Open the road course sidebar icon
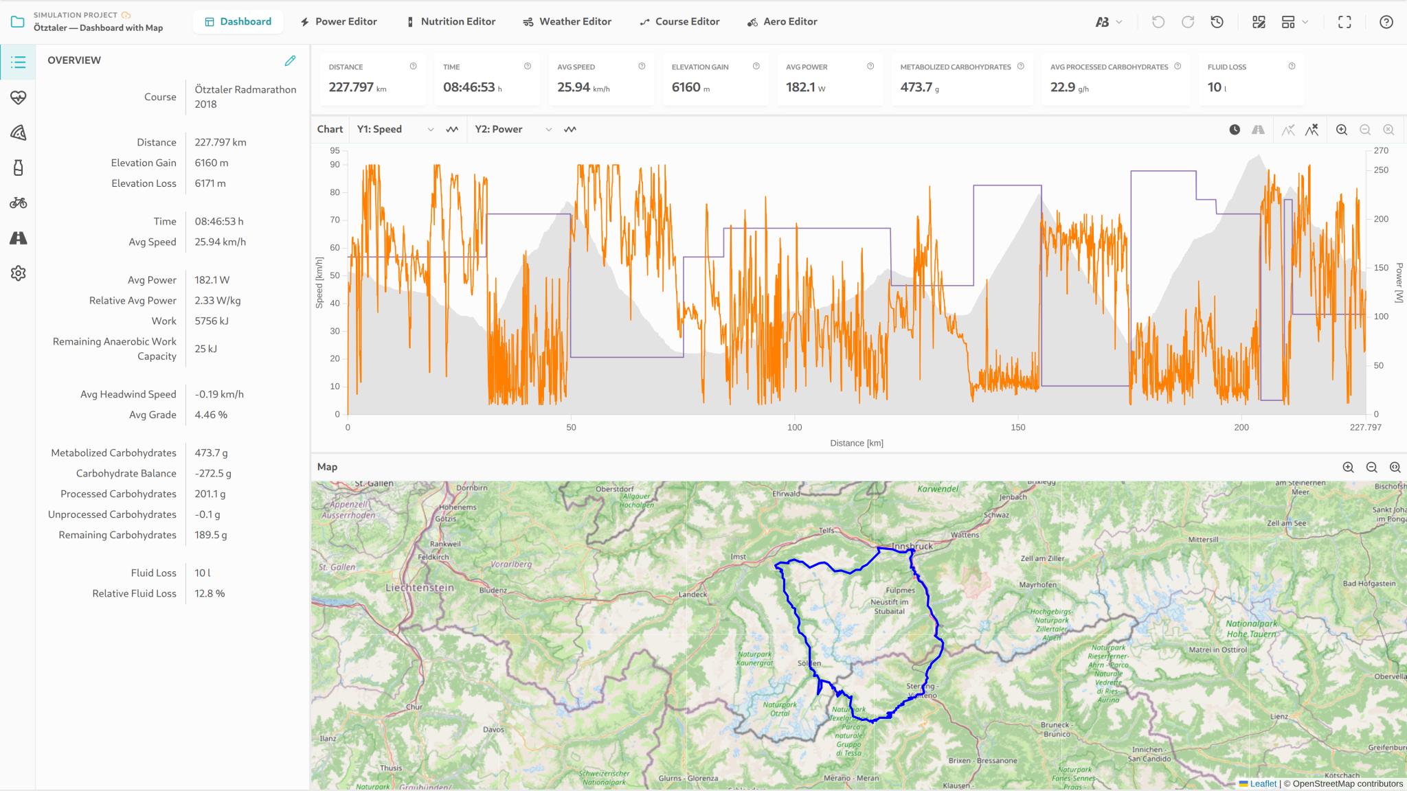The height and width of the screenshot is (791, 1407). click(19, 238)
